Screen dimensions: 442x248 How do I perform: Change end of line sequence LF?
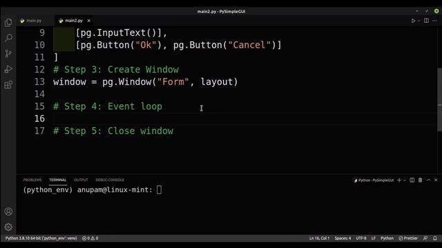374,238
